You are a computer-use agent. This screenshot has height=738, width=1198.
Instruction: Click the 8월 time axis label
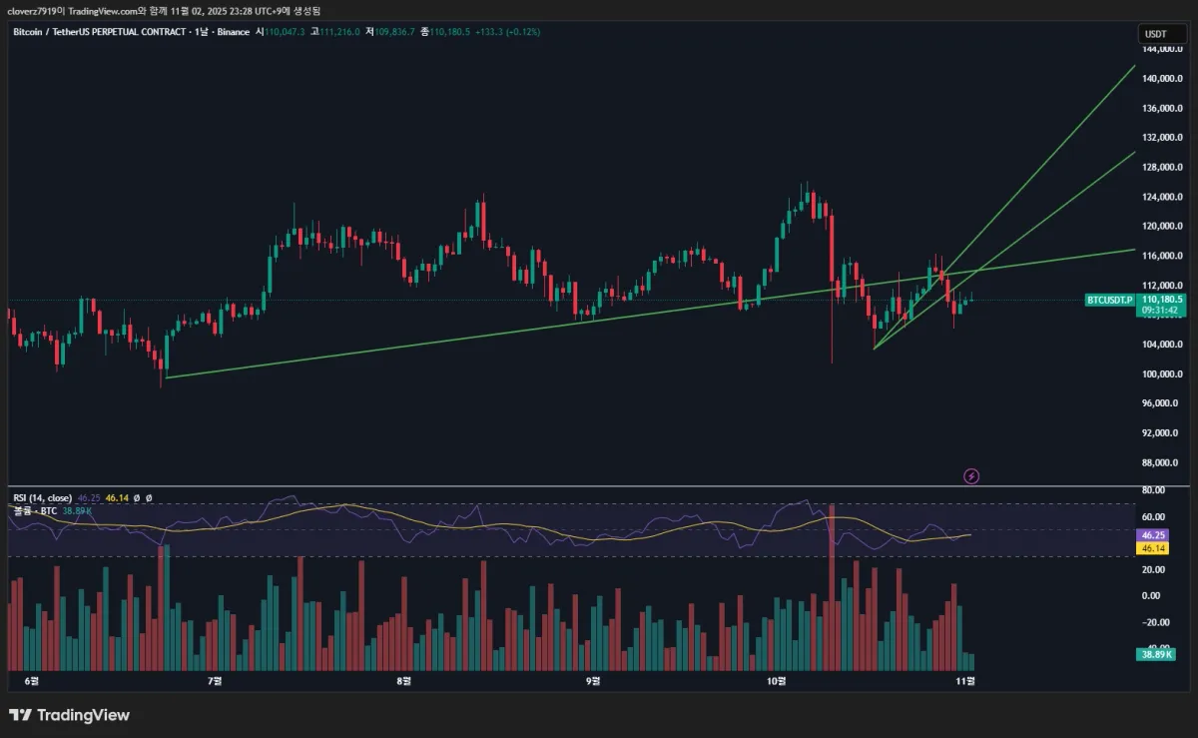[404, 681]
